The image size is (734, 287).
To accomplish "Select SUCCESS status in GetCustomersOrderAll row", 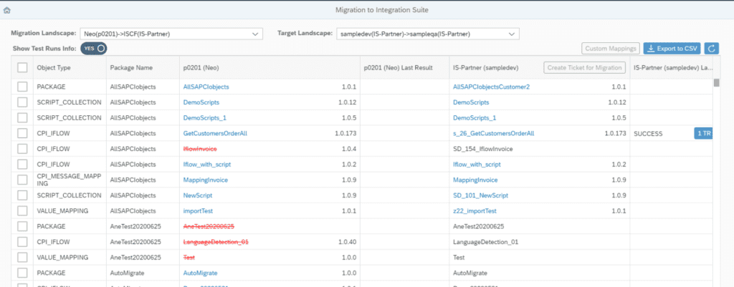I will 648,133.
